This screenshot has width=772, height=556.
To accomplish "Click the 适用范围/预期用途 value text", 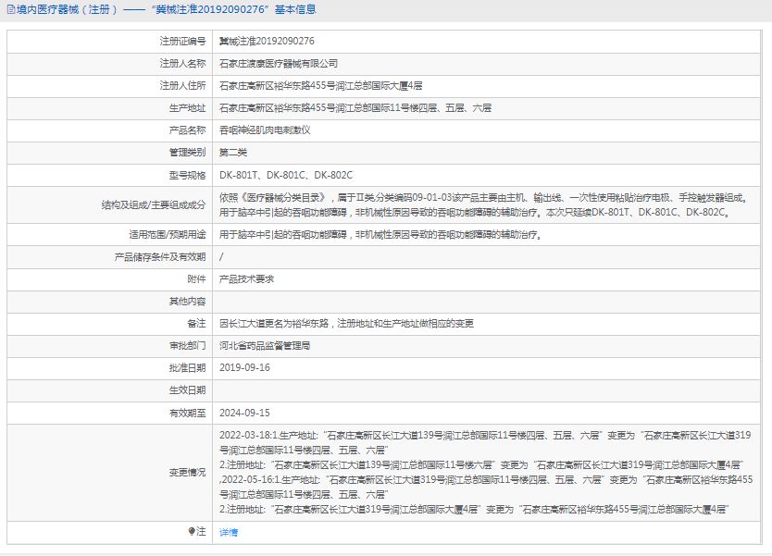I will tap(380, 235).
